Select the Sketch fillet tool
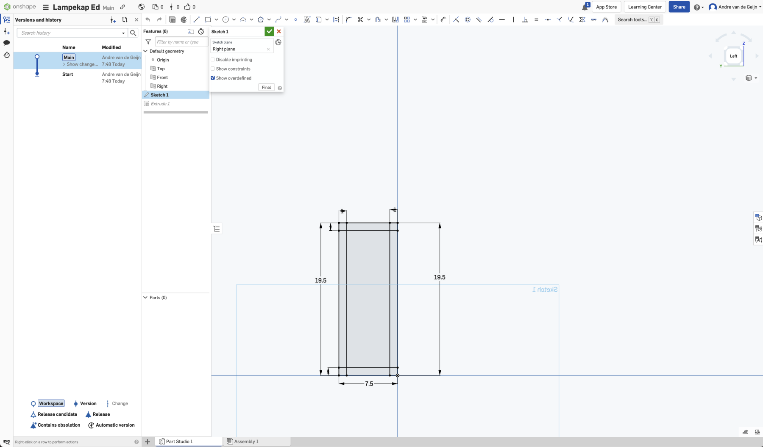The image size is (763, 447). click(348, 19)
